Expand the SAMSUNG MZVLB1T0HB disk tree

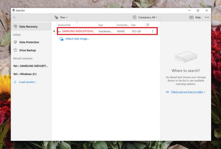tap(54, 31)
